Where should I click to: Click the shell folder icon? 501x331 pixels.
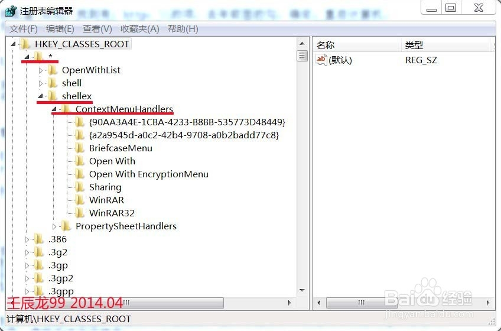53,83
